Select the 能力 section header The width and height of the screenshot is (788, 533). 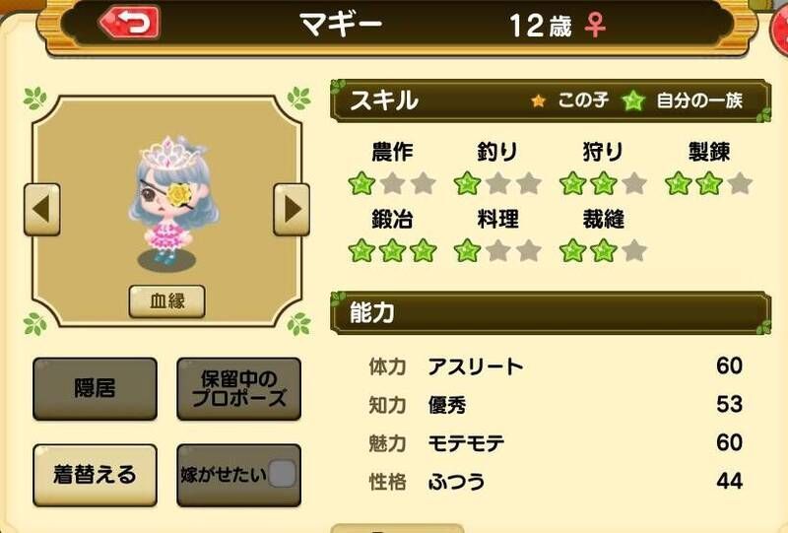pos(551,312)
